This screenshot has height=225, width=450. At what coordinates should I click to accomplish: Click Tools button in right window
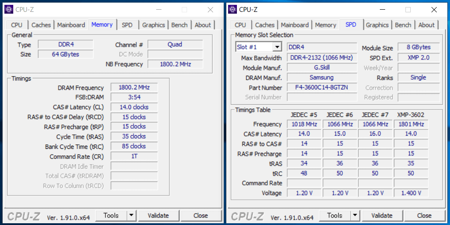coord(334,216)
